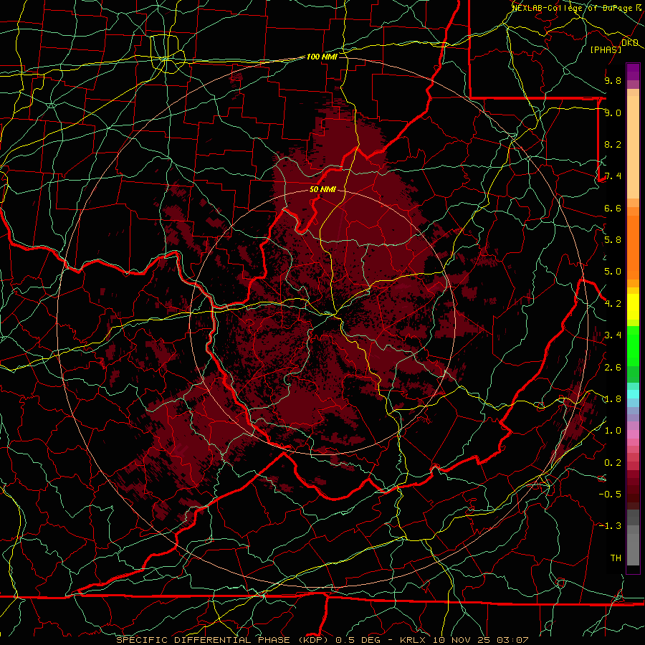Click the 9.0 legend value
Image resolution: width=645 pixels, height=645 pixels.
coord(613,113)
